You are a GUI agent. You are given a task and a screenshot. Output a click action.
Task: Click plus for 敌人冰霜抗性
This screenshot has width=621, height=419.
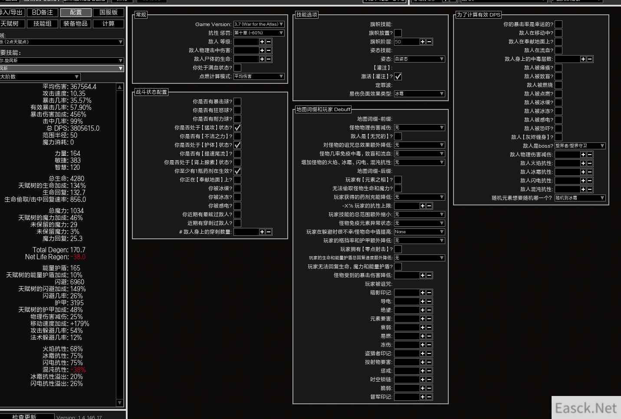583,172
